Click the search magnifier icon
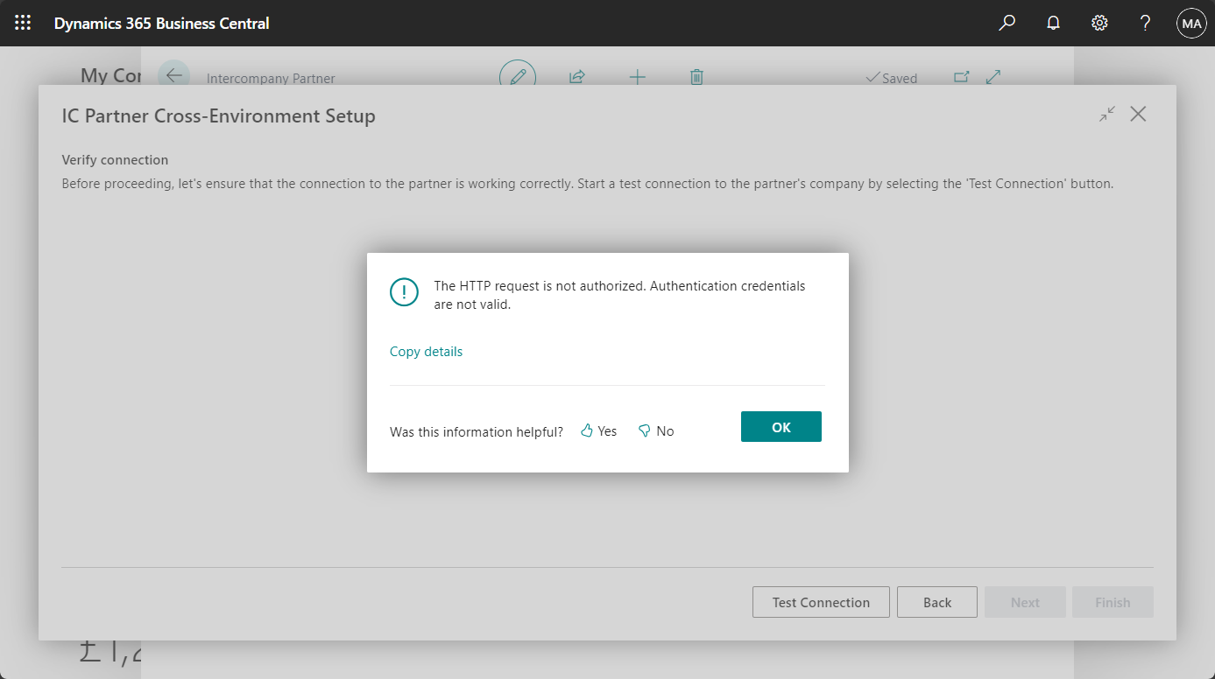Screen dimensions: 1215x679 1007,24
